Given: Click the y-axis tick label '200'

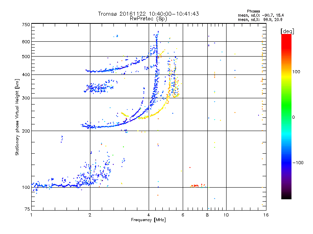Looking at the screenshot, I should pyautogui.click(x=26, y=131).
